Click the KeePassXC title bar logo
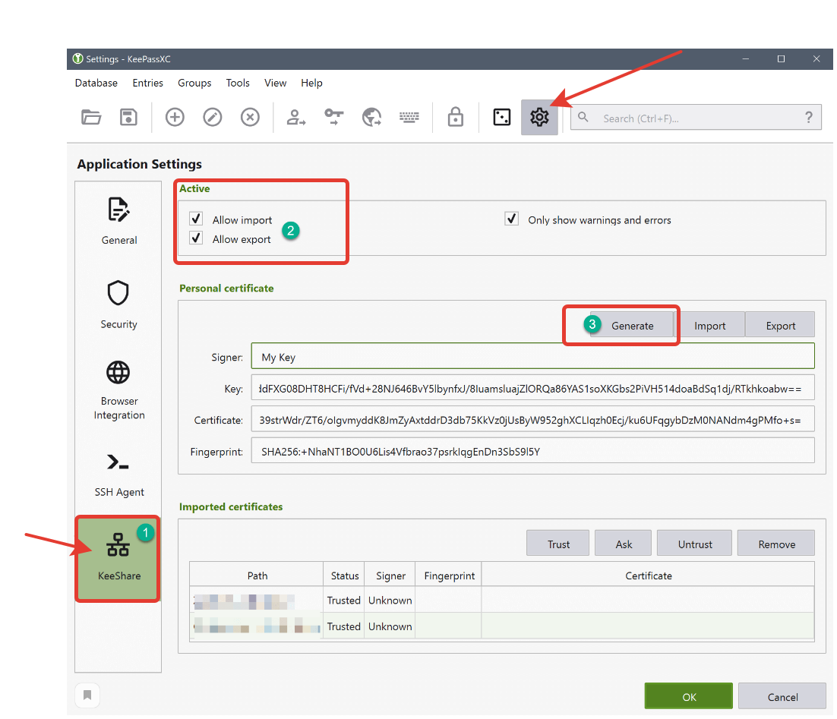Screen dimensions: 837x719 tap(78, 58)
